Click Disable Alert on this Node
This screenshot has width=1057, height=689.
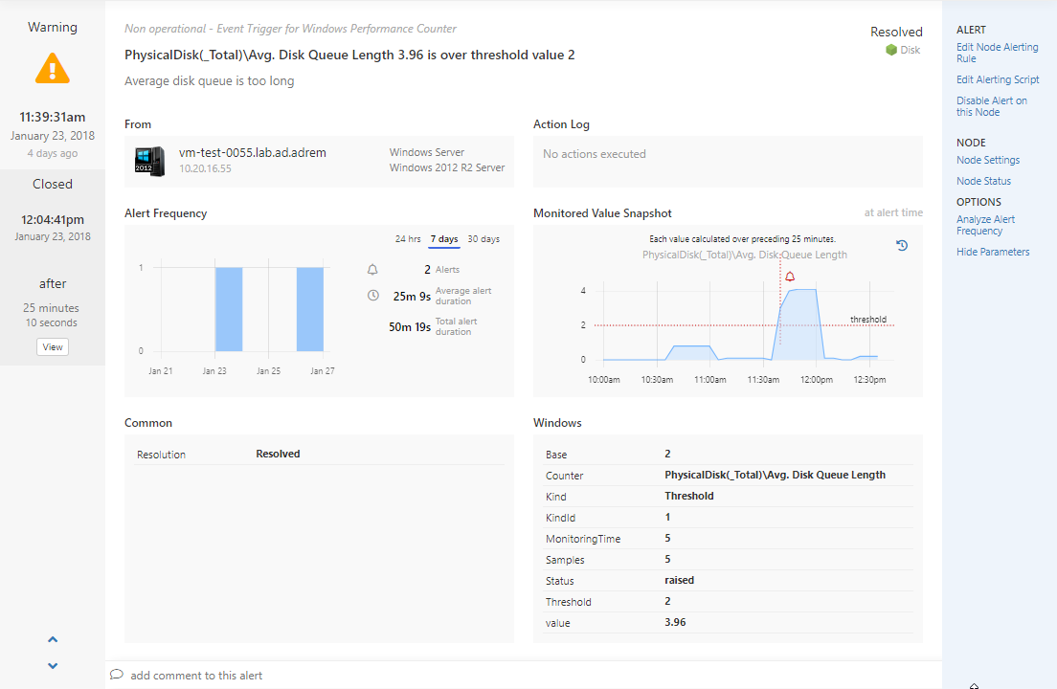point(992,106)
